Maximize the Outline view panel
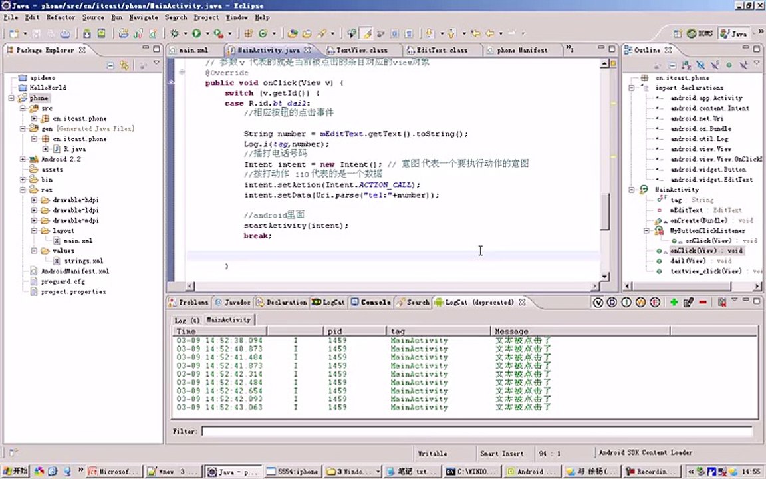The image size is (766, 479). (757, 49)
